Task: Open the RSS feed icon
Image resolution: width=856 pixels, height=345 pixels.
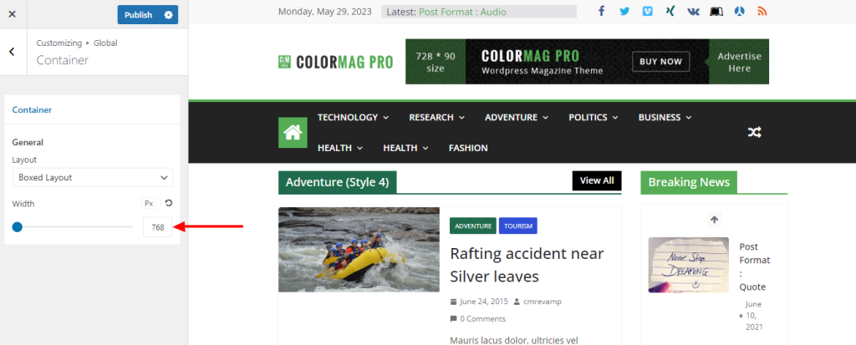Action: [762, 12]
